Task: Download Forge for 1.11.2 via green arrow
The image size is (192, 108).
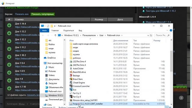Action: pyautogui.click(x=9, y=49)
